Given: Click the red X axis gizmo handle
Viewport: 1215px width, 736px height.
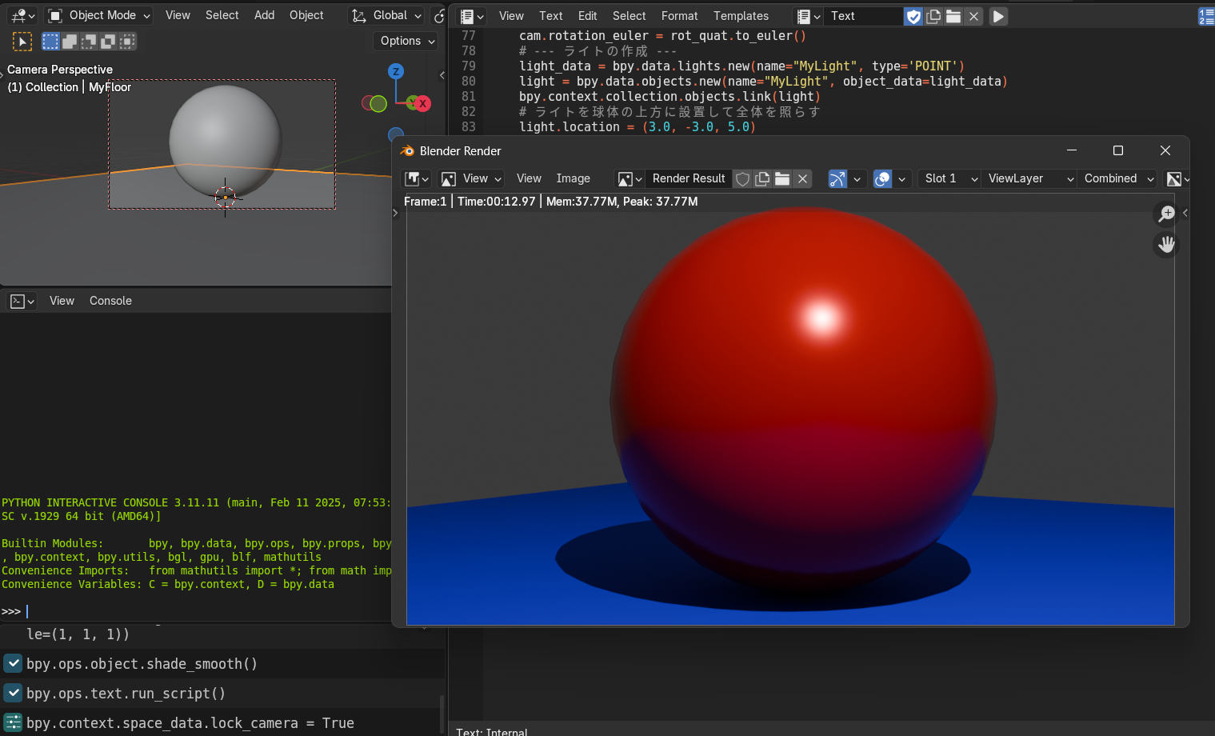Looking at the screenshot, I should (422, 103).
